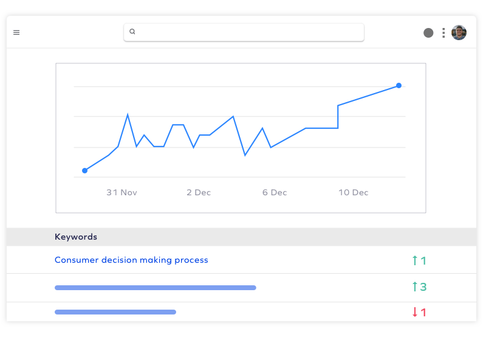Select the last data point on the chart
The image size is (486, 337).
tap(399, 85)
